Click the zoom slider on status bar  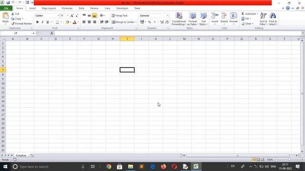(289, 160)
